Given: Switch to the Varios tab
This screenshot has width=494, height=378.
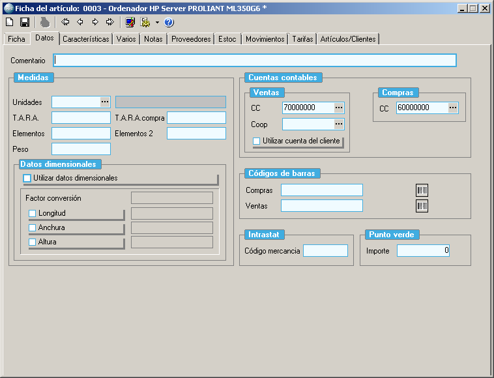Looking at the screenshot, I should pos(126,39).
